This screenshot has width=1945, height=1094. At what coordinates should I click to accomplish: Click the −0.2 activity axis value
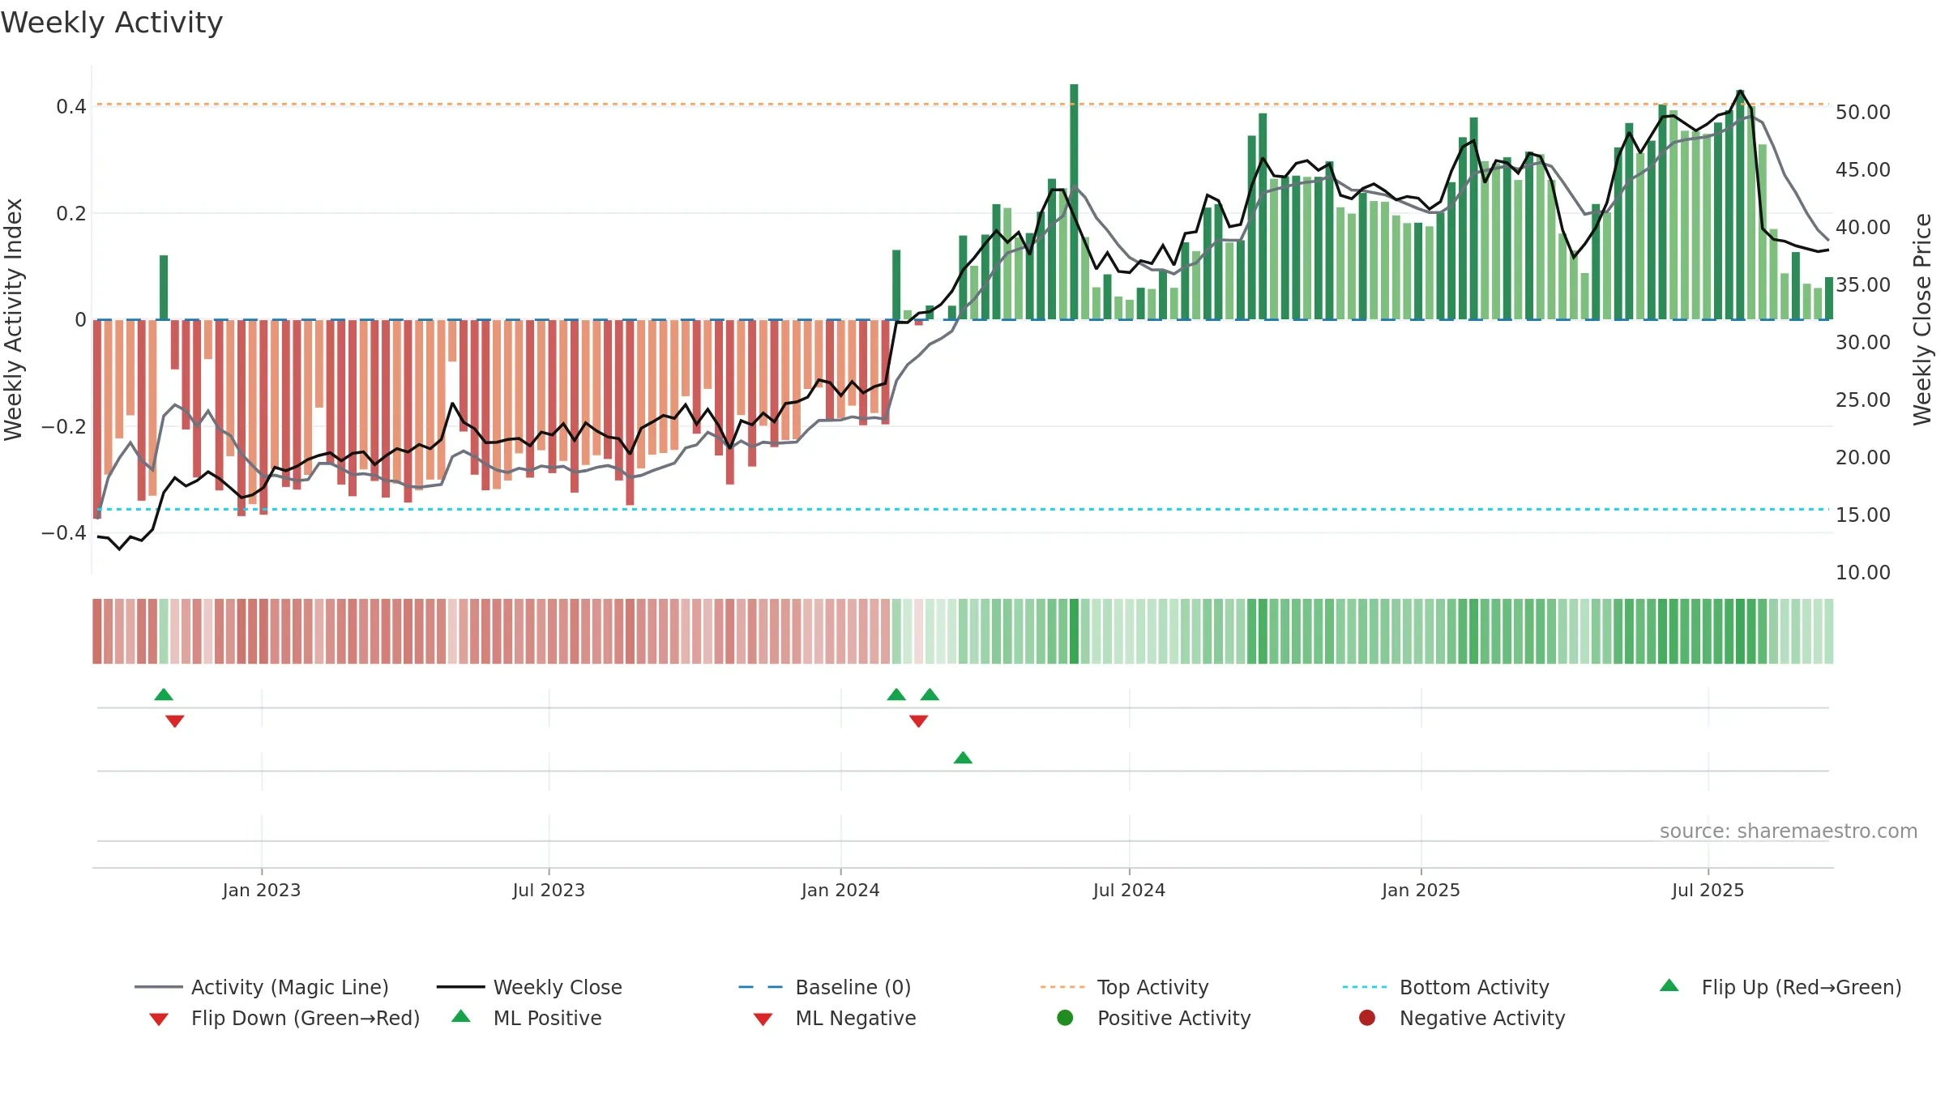64,426
